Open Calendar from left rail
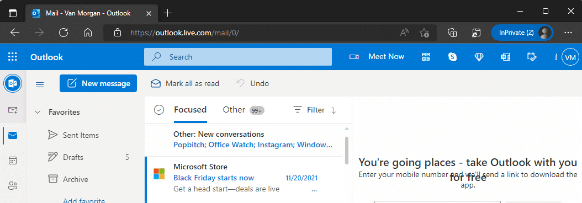 pos(13,161)
